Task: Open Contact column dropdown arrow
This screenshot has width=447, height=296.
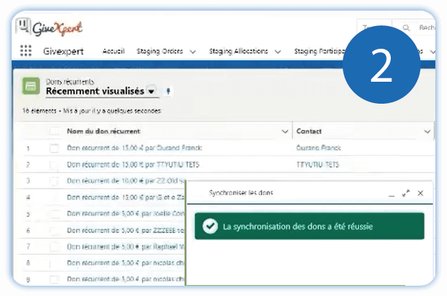Action: [x=427, y=131]
